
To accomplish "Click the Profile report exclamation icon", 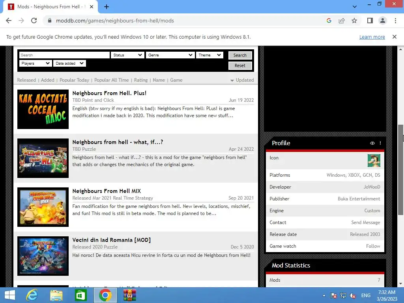I will point(380,143).
